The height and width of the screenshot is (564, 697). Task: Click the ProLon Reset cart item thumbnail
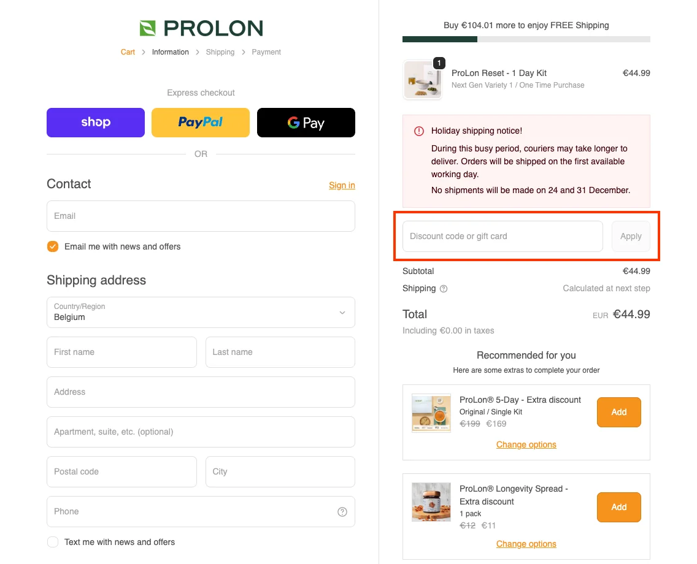(x=422, y=80)
